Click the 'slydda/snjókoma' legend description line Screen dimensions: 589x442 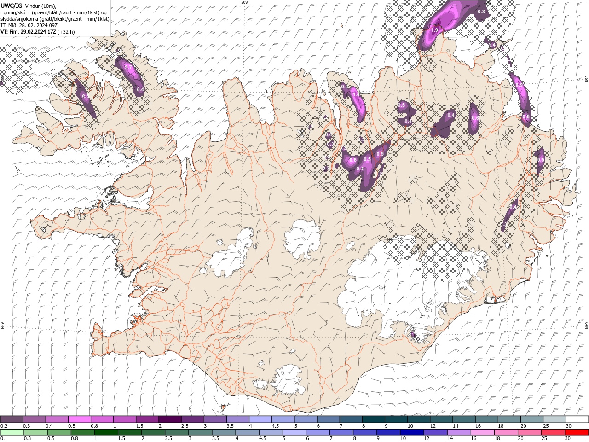coord(55,19)
